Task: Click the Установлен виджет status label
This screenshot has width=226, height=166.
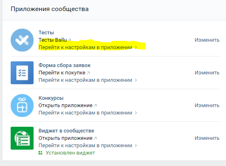Action: (x=70, y=153)
